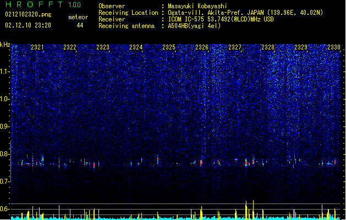Select receiver text ICOM IC-575 53.7492 MHz USB

tap(221, 19)
